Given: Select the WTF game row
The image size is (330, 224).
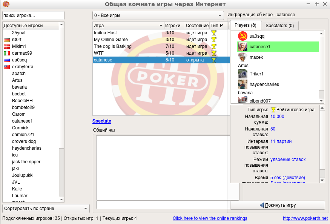Looking at the screenshot, I should coord(161,53).
